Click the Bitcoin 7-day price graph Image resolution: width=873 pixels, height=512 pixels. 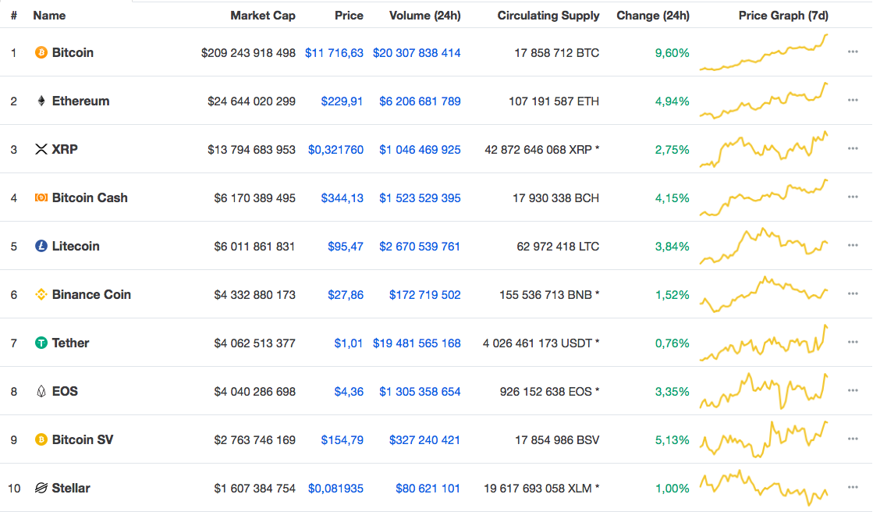pos(765,52)
